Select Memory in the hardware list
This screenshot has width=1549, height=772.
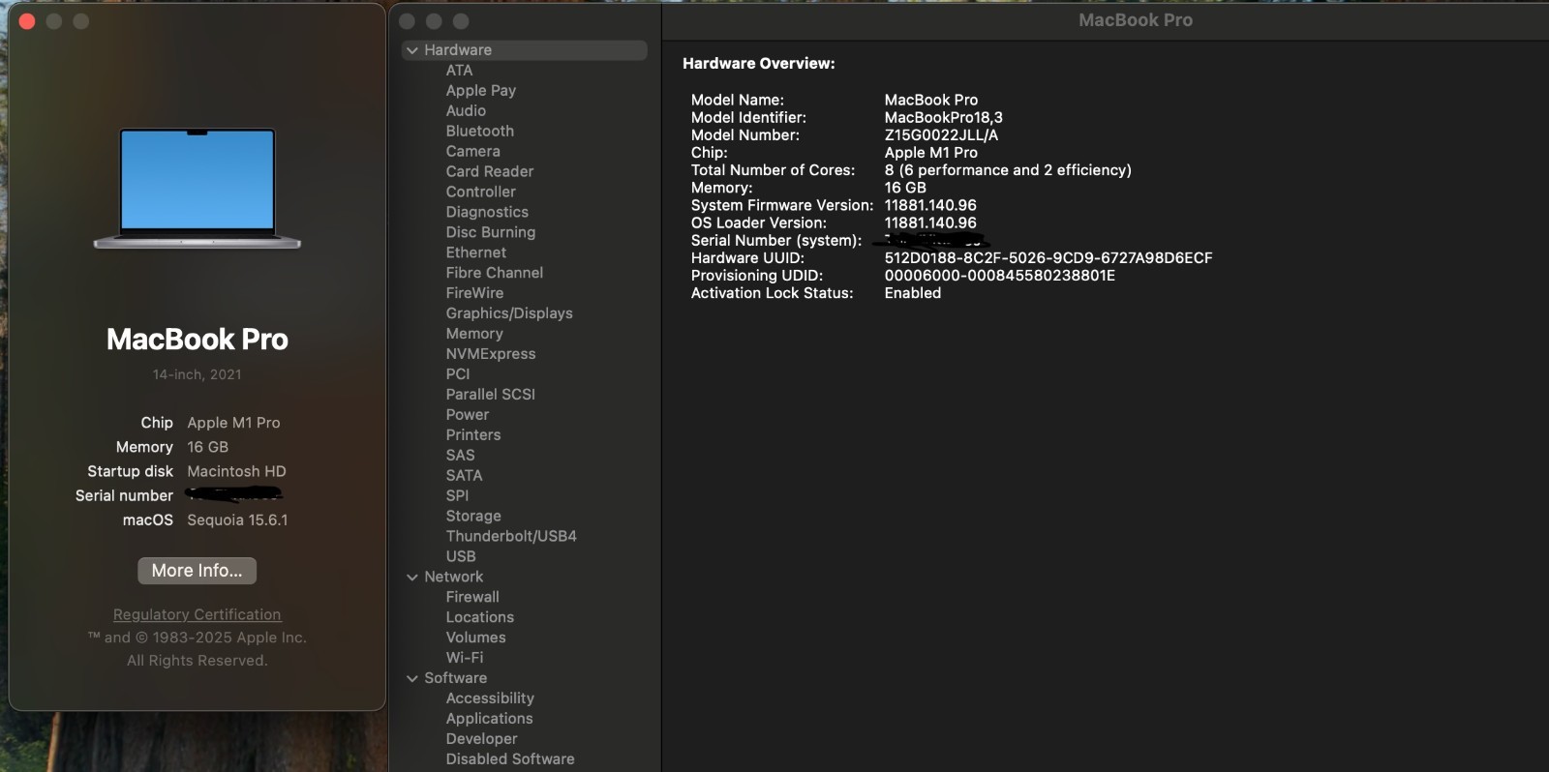click(x=474, y=334)
